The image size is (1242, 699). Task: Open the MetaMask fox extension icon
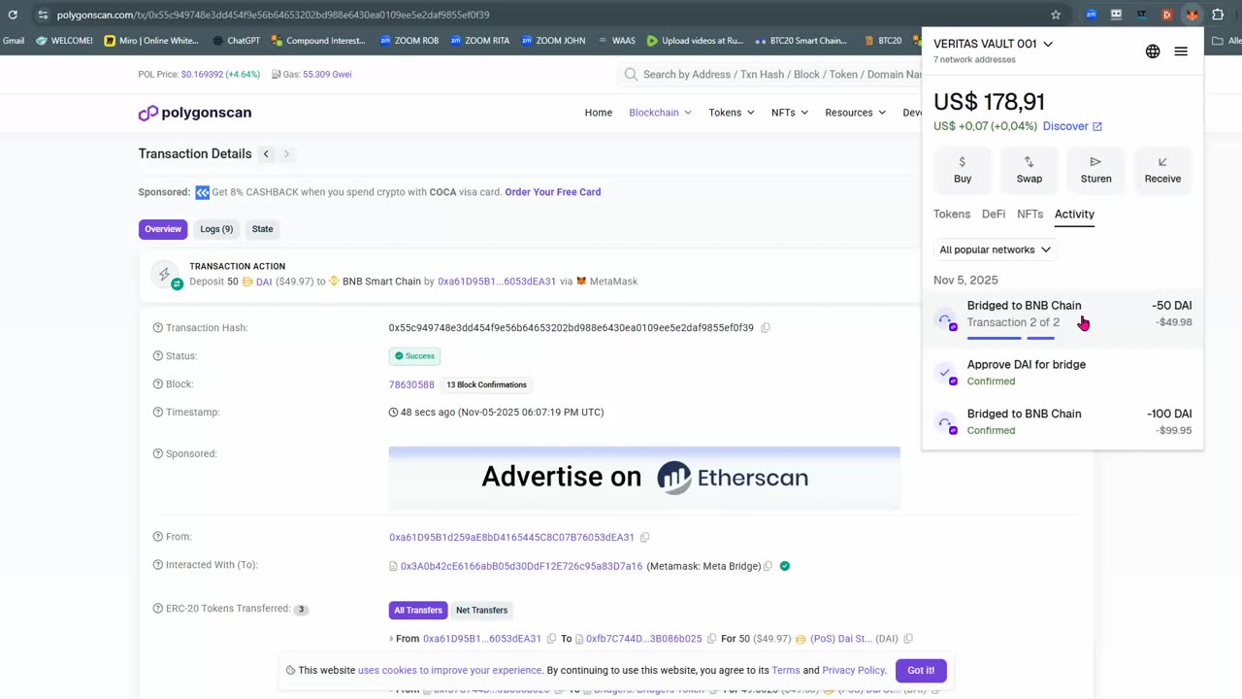(x=1192, y=15)
